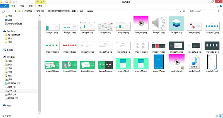223x118 pixels.
Task: Open the 管理 picture tools tab
Action: tap(40, 6)
